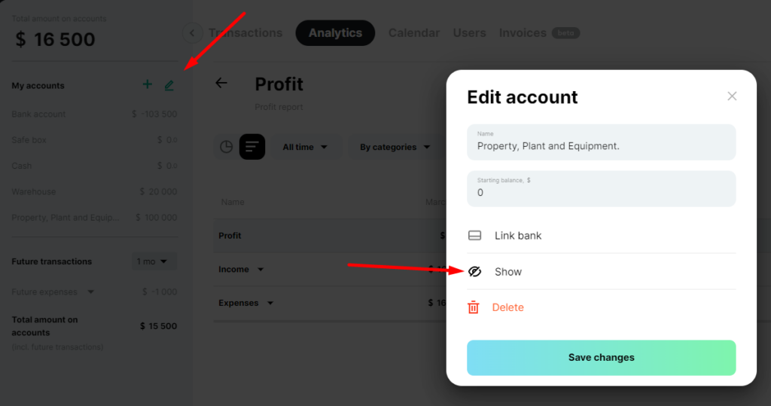Collapse sidebar with the chevron circle button
The width and height of the screenshot is (771, 406).
[x=192, y=33]
